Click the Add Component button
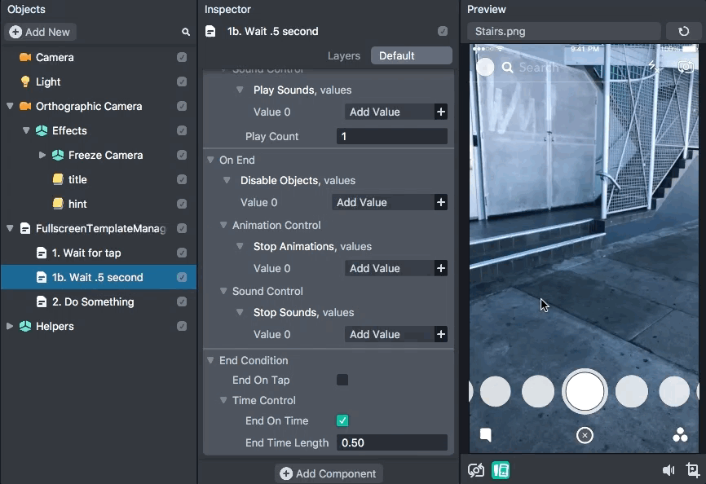Viewport: 706px width, 484px height. click(329, 473)
